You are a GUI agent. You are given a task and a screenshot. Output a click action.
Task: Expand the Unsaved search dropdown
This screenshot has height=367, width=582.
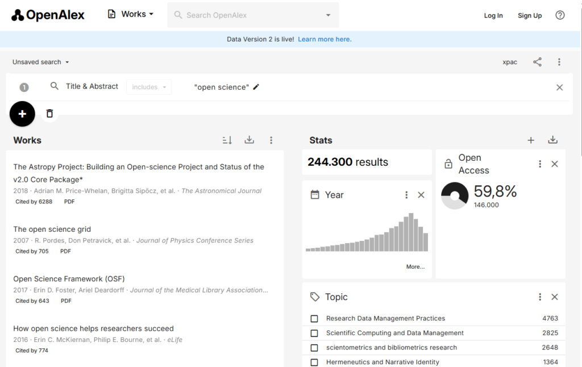pyautogui.click(x=40, y=62)
